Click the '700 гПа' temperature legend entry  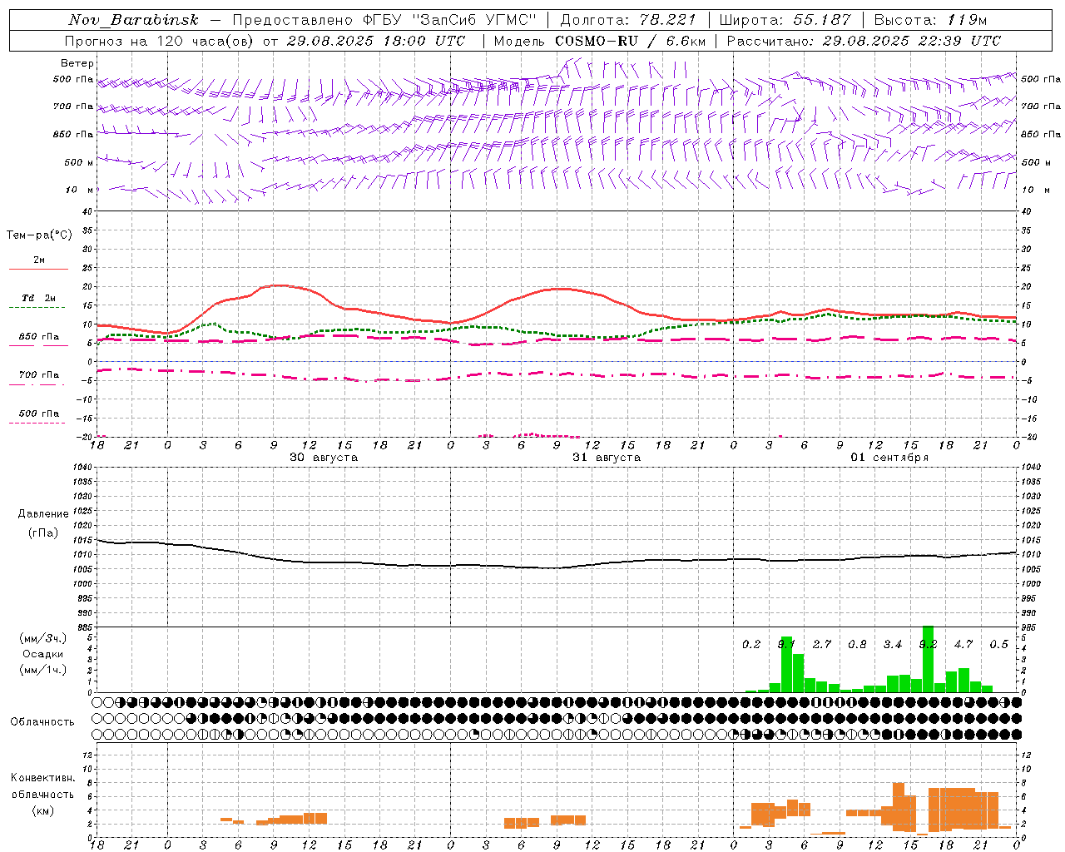tap(38, 375)
